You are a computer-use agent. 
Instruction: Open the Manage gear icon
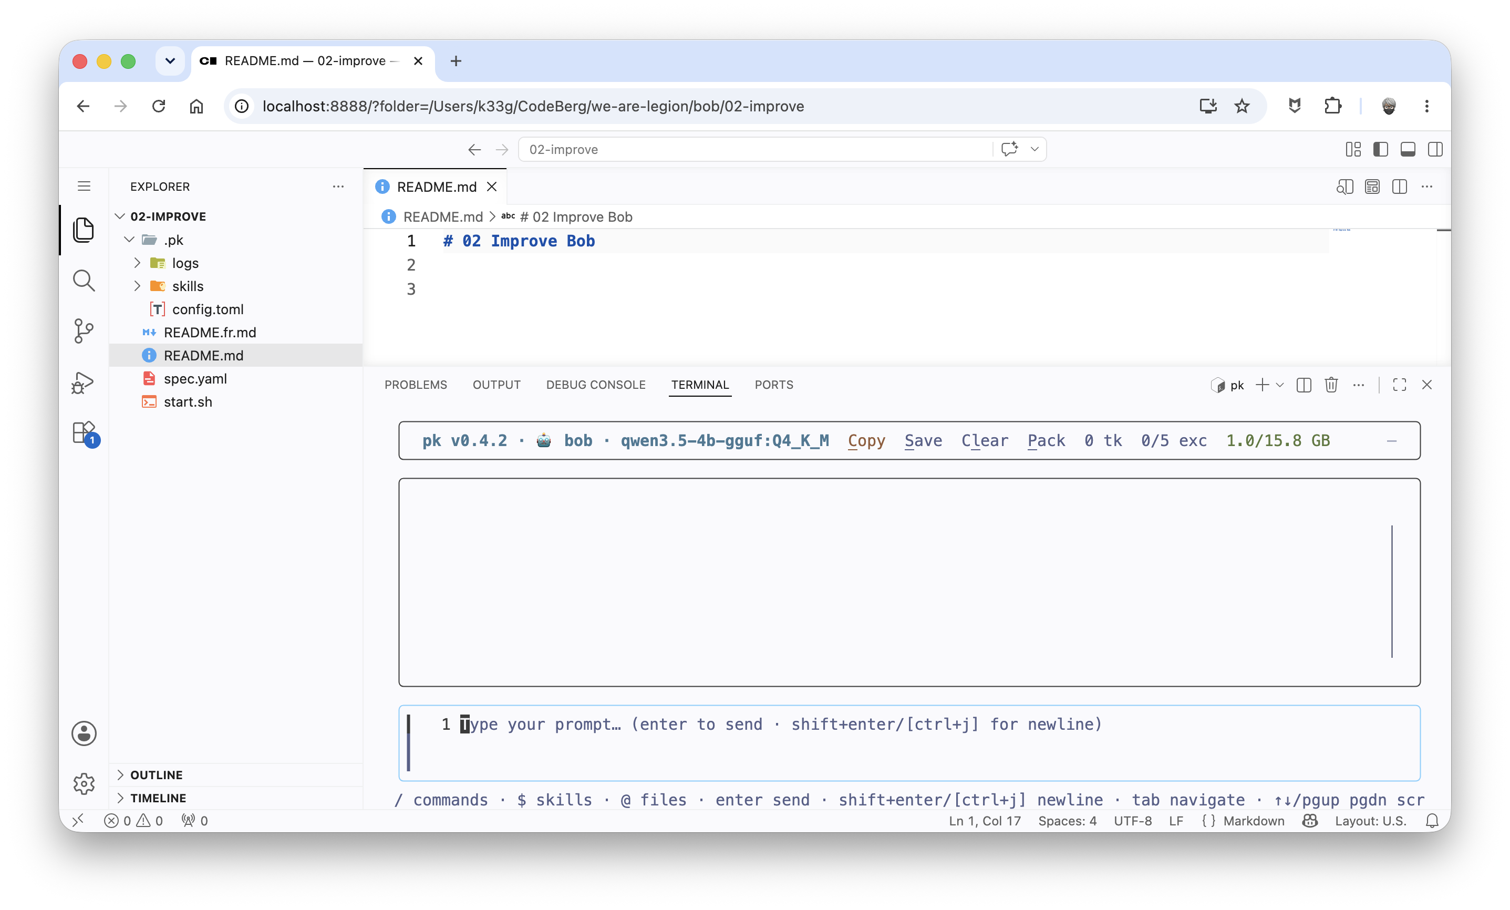tap(84, 784)
